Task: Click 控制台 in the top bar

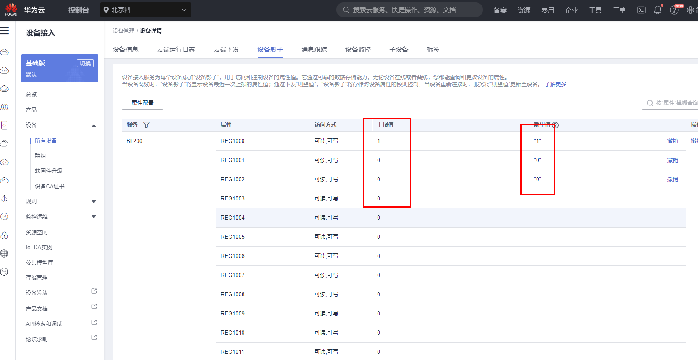Action: (79, 10)
